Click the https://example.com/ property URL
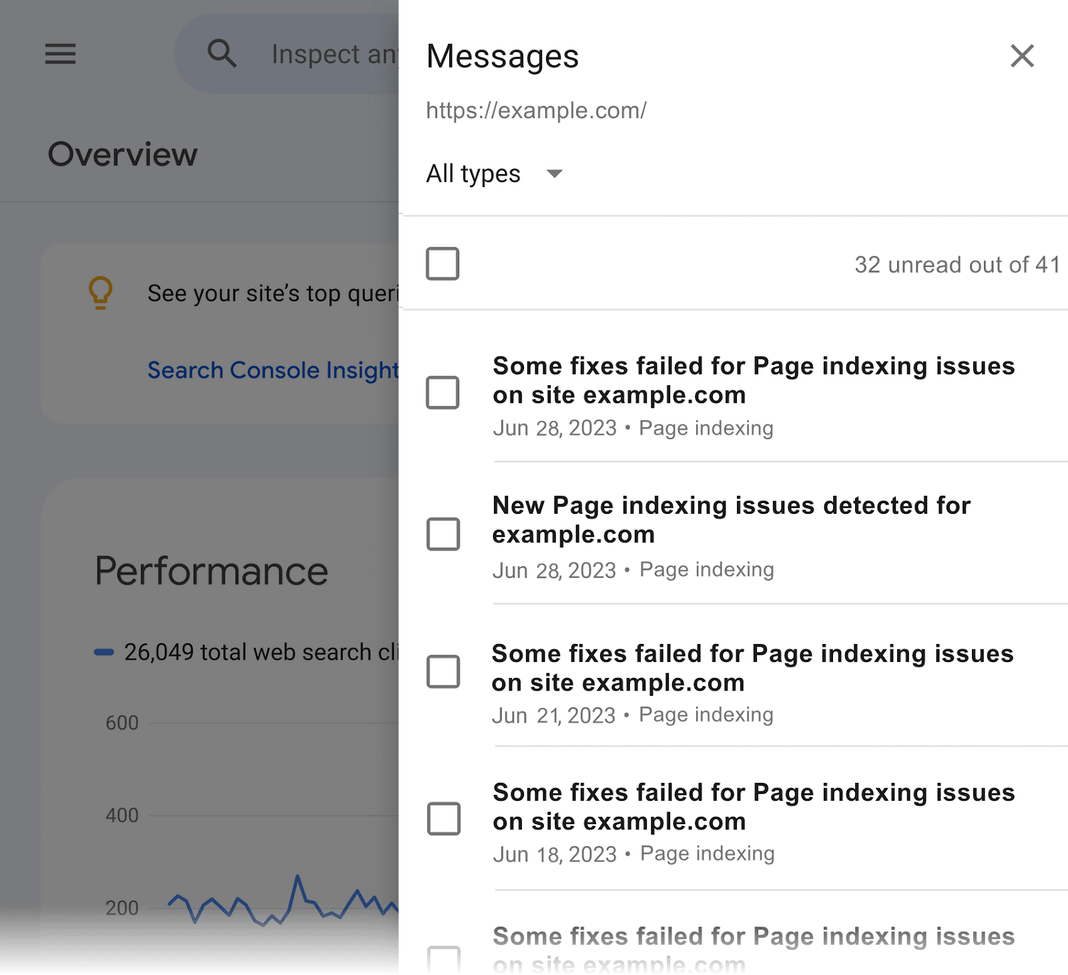This screenshot has height=975, width=1068. [536, 110]
